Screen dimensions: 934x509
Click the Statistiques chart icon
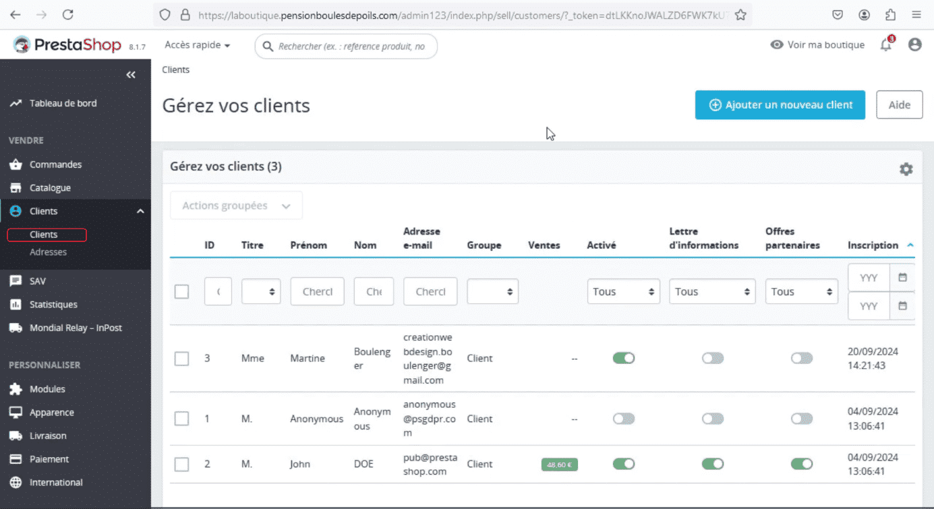[x=16, y=305]
